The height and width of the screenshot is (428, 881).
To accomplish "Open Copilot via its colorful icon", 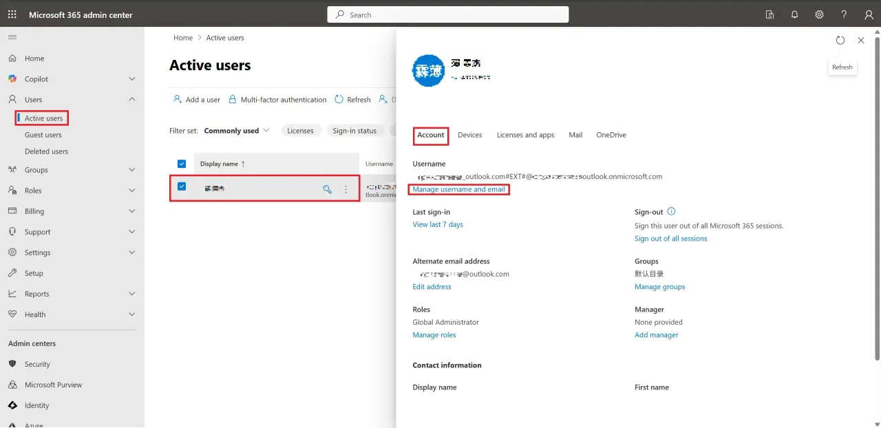I will [12, 79].
